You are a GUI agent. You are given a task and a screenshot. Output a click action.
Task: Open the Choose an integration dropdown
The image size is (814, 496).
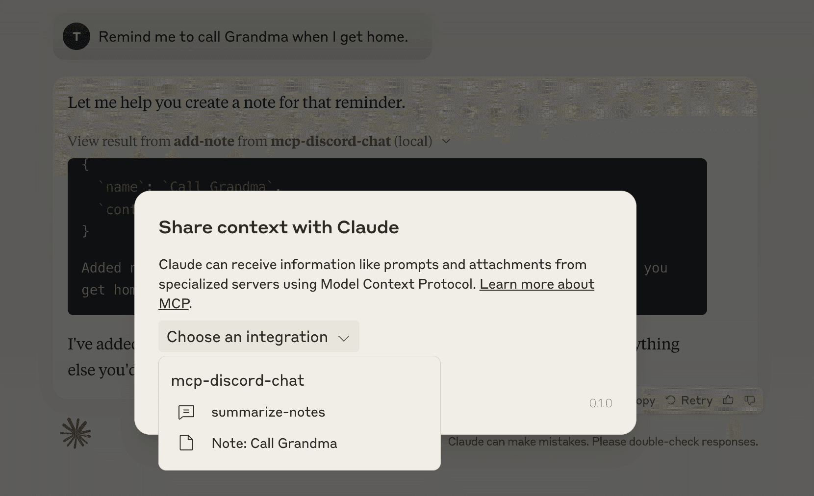[x=258, y=337]
